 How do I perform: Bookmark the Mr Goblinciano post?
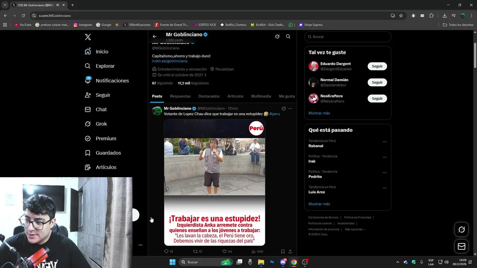(283, 252)
